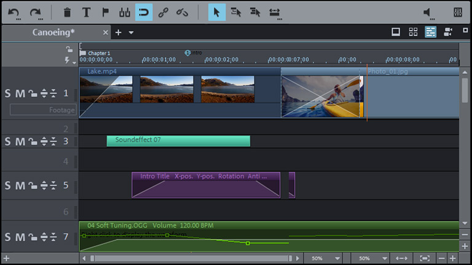
Task: Open the Title editor T icon
Action: tap(87, 12)
